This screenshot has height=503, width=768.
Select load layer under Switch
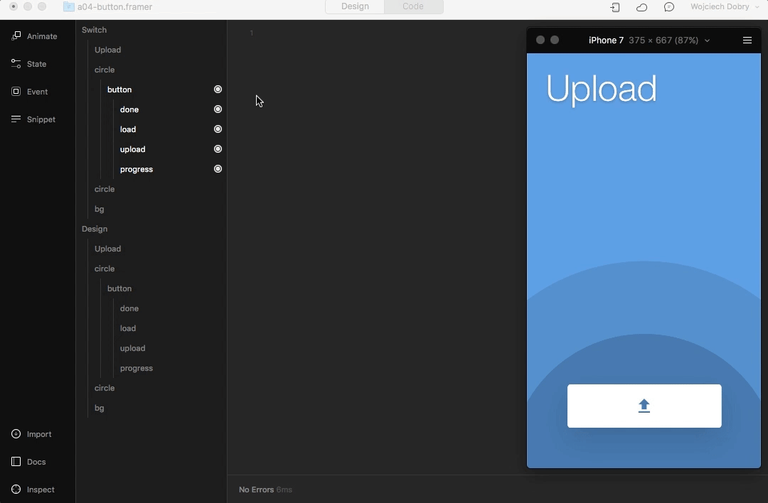click(x=128, y=129)
